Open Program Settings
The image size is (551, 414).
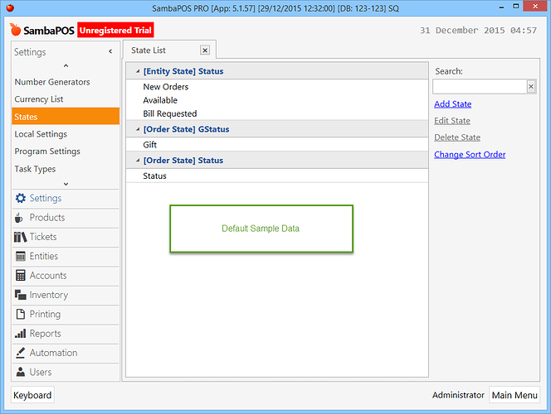(66, 152)
